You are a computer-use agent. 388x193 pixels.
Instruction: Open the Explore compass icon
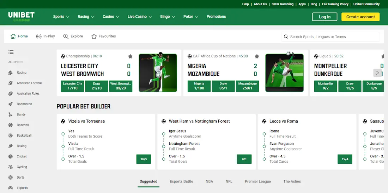pos(66,36)
